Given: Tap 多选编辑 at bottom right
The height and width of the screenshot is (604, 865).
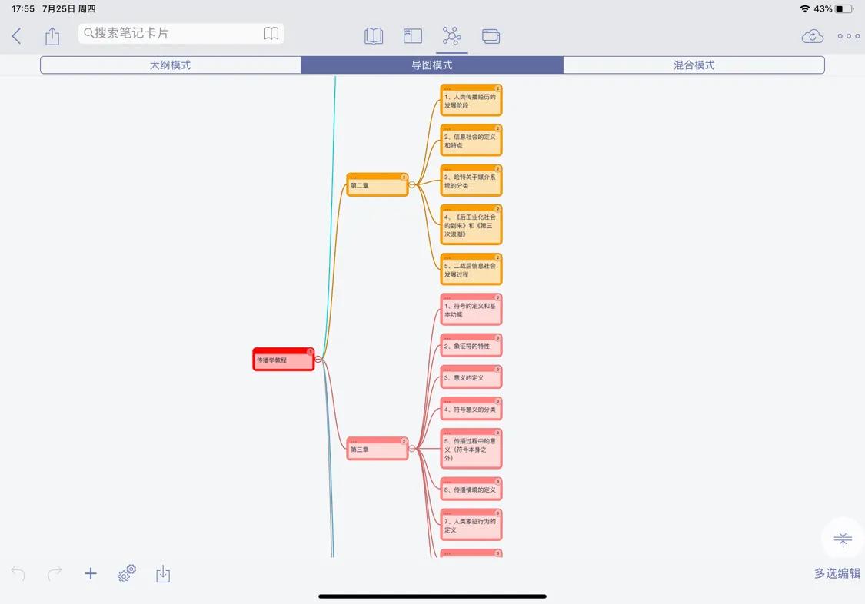Looking at the screenshot, I should tap(837, 573).
